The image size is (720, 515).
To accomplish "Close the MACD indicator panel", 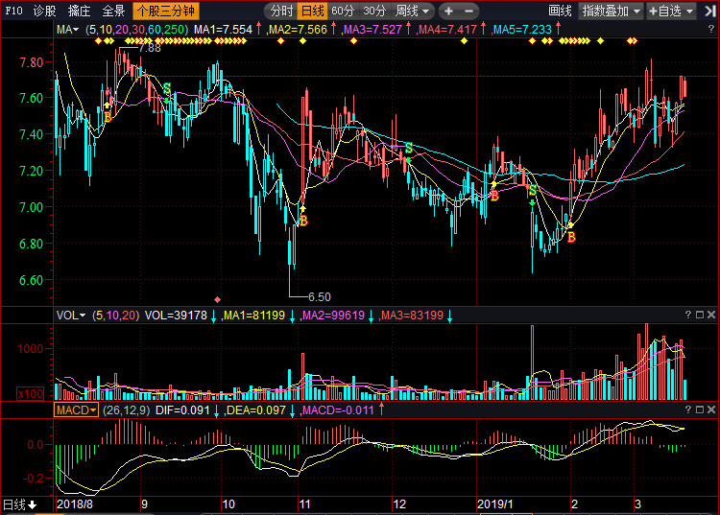I will click(x=711, y=410).
